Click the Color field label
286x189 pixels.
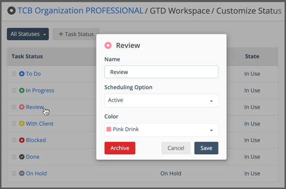(x=111, y=116)
